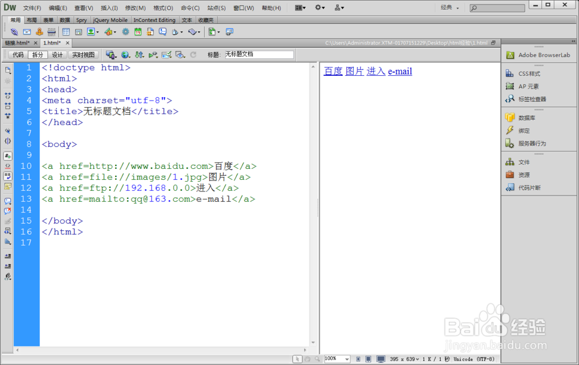Open the Media insert dropdown
Screen dimensions: 579x365
coord(110,32)
